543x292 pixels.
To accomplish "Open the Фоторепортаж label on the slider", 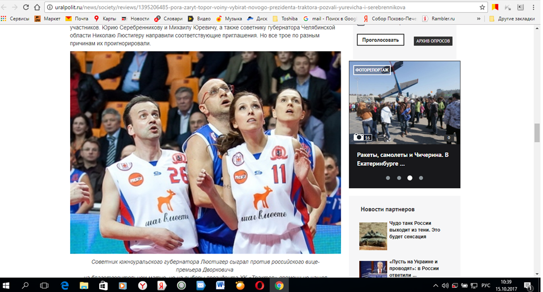I will point(372,70).
